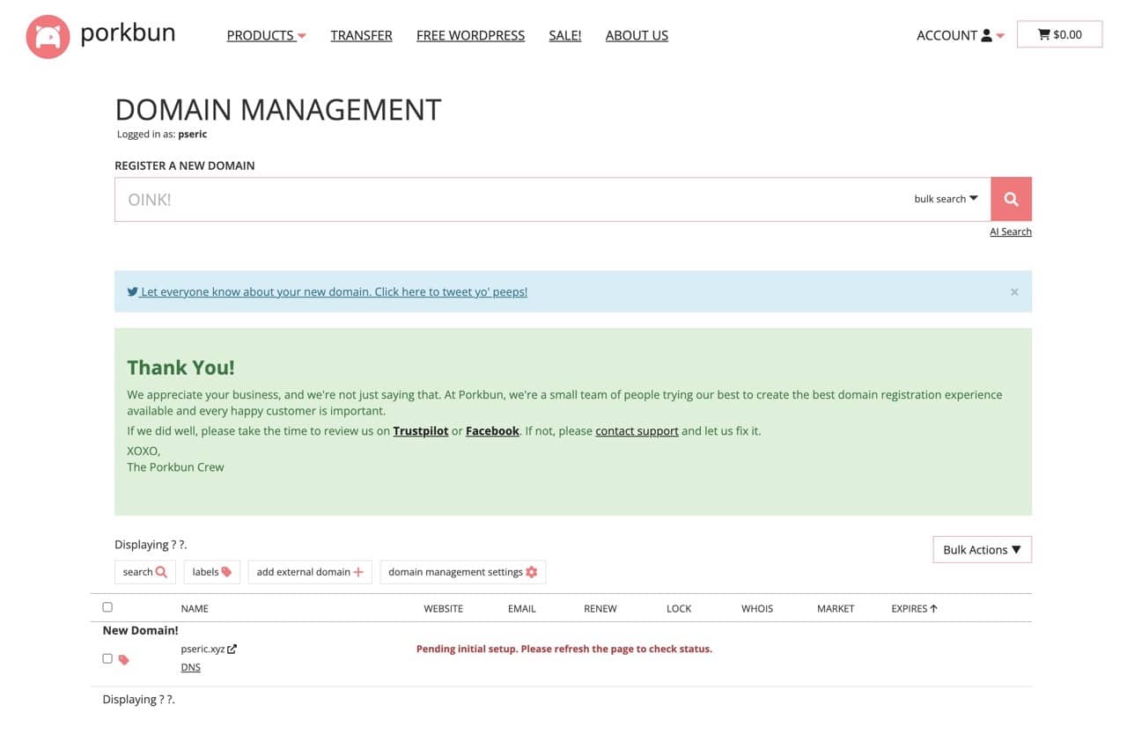Open the Sale! menu item
Viewport: 1127px width, 734px height.
click(564, 35)
